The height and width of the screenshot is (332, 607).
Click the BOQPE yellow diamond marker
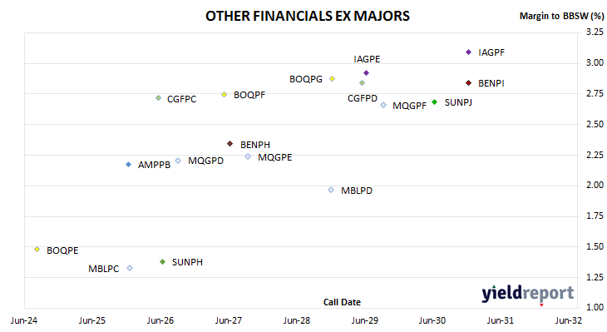pyautogui.click(x=37, y=249)
